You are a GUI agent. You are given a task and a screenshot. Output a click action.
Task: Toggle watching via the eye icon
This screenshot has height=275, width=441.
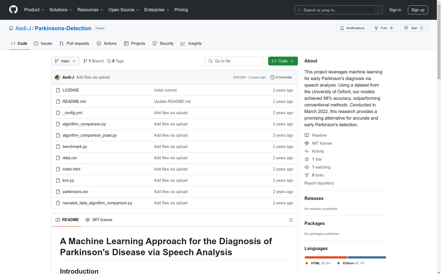click(307, 167)
